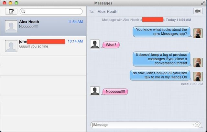207x132 pixels.
Task: Expand the emoji dropdown arrow in message field
Action: pyautogui.click(x=193, y=125)
